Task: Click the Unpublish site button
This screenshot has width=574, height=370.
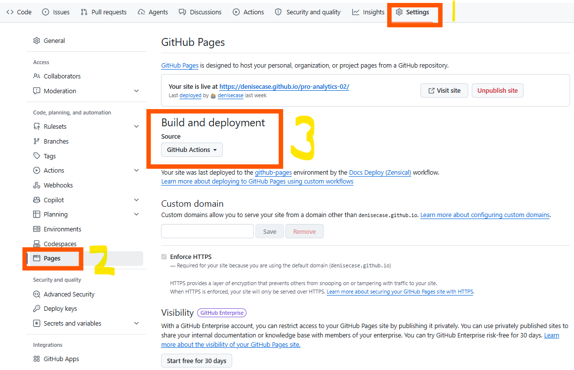Action: 497,90
